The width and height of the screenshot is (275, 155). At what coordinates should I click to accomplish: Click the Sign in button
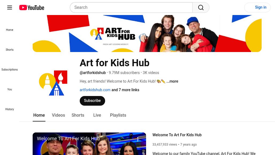point(257,8)
